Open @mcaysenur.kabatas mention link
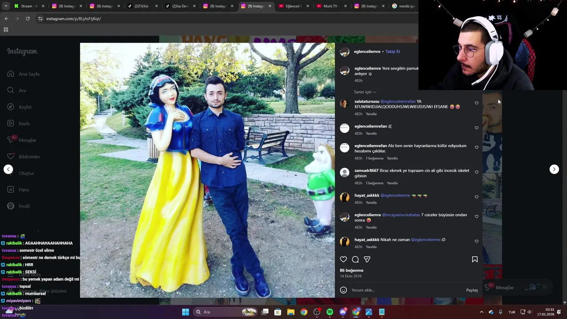 point(401,215)
